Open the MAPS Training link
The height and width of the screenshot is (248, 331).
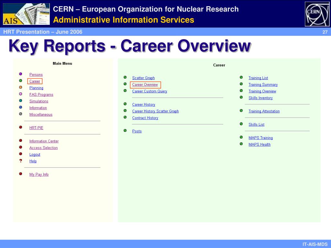[261, 138]
